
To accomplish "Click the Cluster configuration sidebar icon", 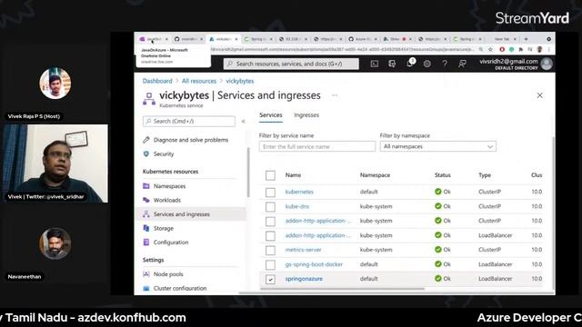I will point(146,288).
